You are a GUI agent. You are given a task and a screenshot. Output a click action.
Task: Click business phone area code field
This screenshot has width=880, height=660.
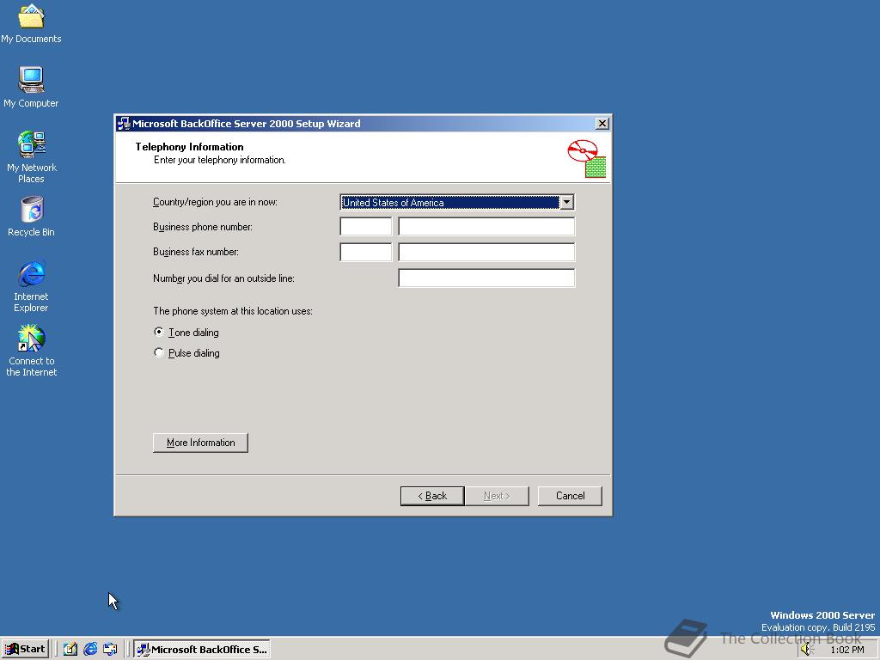coord(366,227)
